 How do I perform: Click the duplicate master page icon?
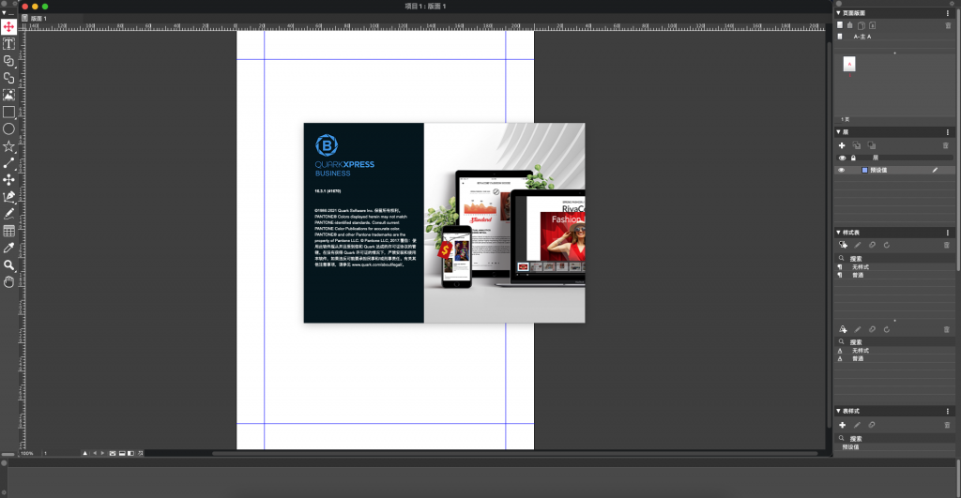tap(862, 25)
